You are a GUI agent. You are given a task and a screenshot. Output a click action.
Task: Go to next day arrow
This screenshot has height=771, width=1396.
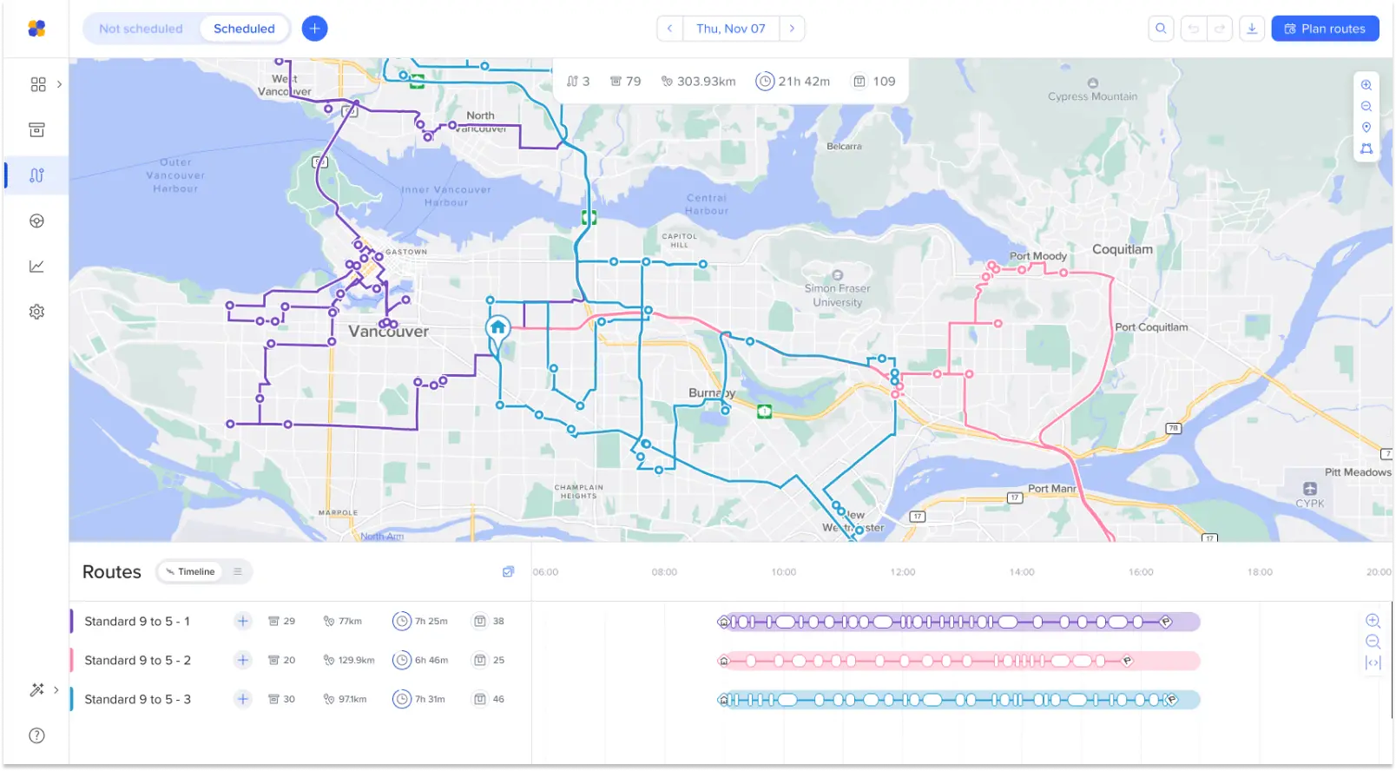792,29
